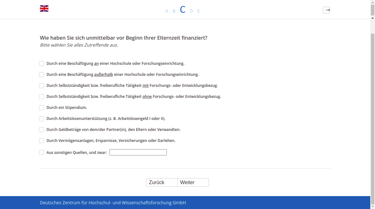Continue with the Weiter button
This screenshot has height=209, width=375.
193,183
